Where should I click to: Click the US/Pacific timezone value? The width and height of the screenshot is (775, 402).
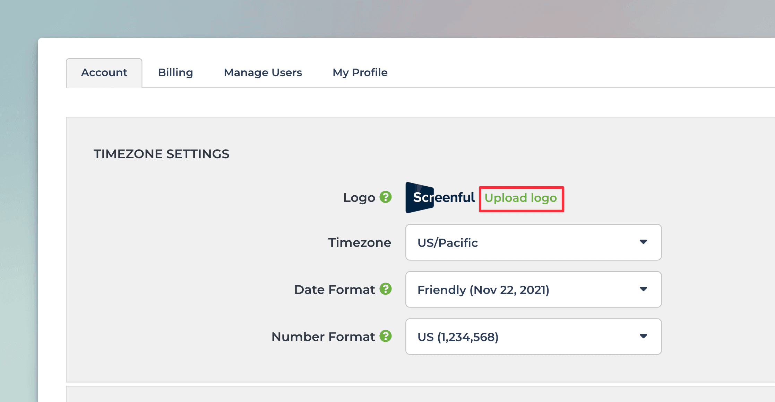[448, 243]
